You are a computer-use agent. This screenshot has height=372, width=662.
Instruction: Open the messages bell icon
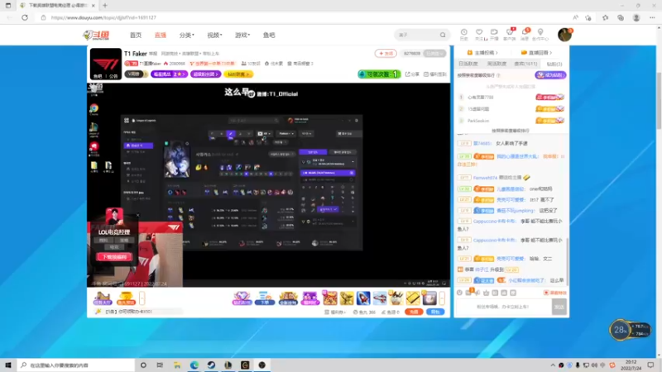pyautogui.click(x=525, y=34)
